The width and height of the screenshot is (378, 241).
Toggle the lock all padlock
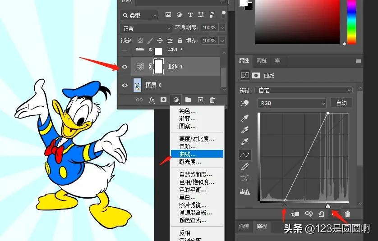pos(180,41)
